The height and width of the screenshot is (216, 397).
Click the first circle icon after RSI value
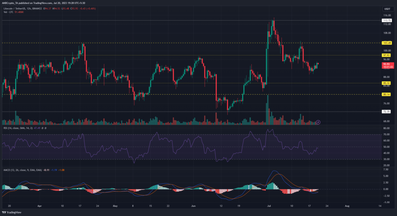(x=42, y=128)
